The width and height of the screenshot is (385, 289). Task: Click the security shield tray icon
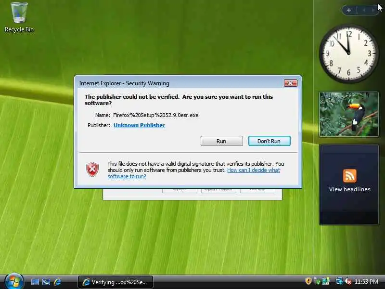tap(308, 281)
